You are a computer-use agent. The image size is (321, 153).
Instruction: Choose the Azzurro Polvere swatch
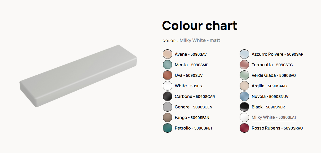[244, 54]
